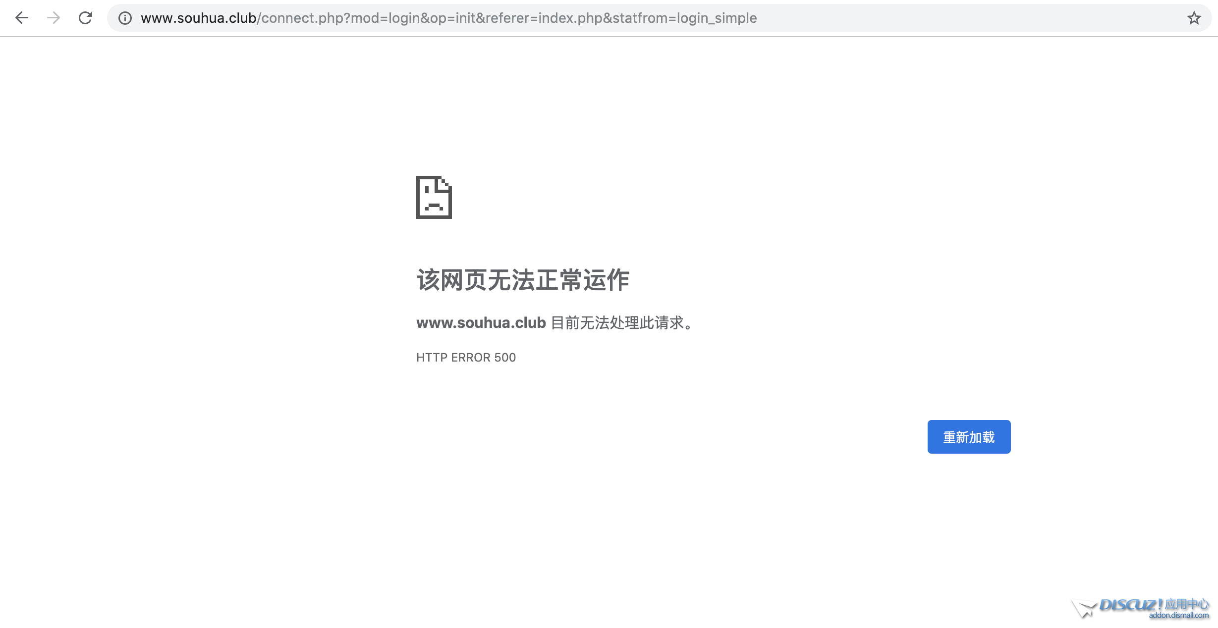The image size is (1218, 628).
Task: Click login_simple at the URL end
Action: click(x=717, y=18)
